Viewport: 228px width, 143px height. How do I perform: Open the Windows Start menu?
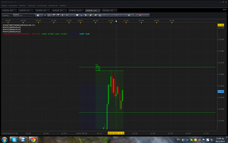[4, 140]
